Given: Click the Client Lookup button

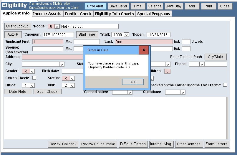Looking at the screenshot, I should (17, 26).
